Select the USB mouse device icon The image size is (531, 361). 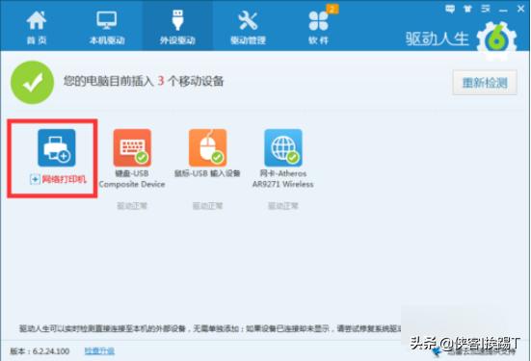pos(207,147)
